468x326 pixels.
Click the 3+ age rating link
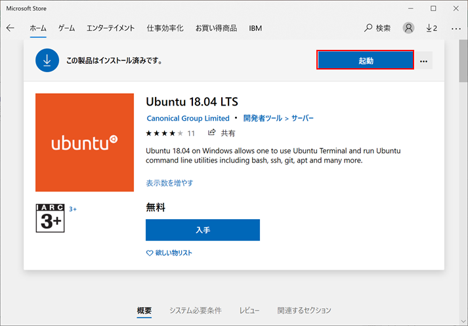(x=73, y=209)
